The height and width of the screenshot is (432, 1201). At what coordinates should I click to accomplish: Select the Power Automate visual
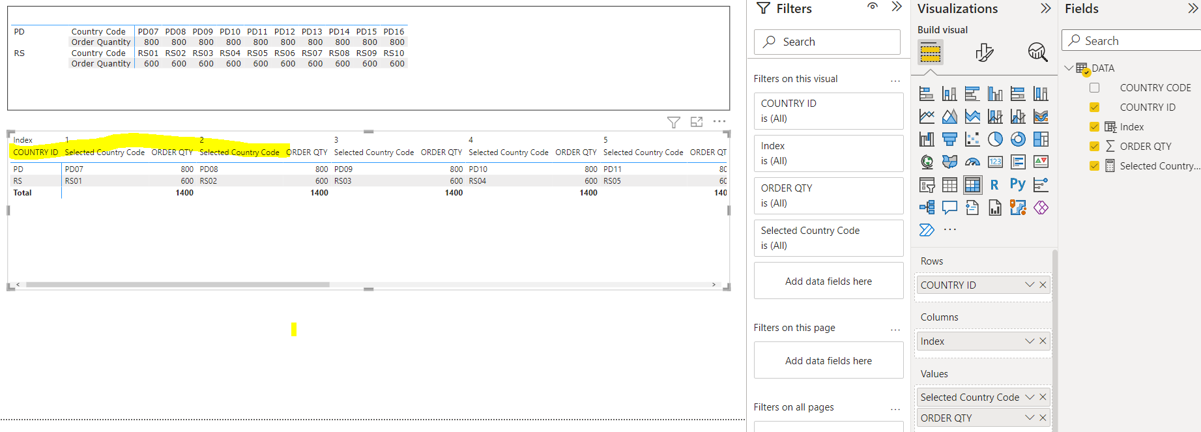(927, 230)
